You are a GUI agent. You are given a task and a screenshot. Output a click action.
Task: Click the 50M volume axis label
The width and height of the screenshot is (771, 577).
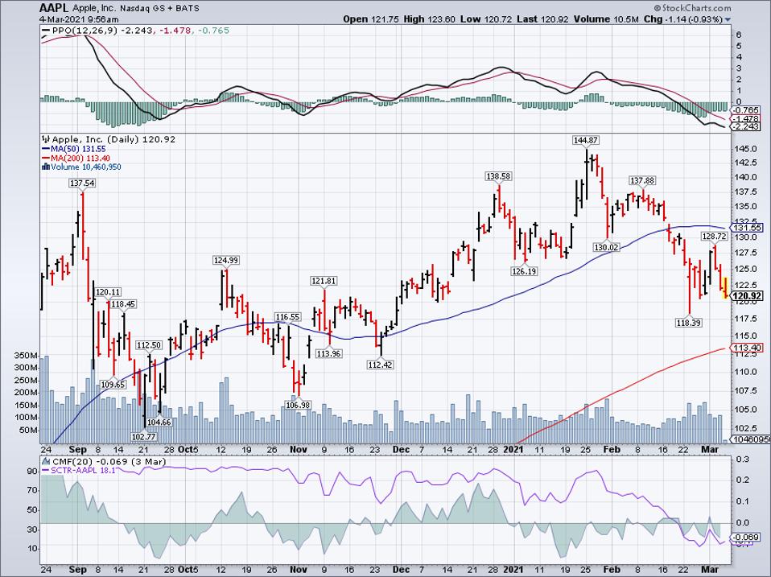[x=28, y=430]
